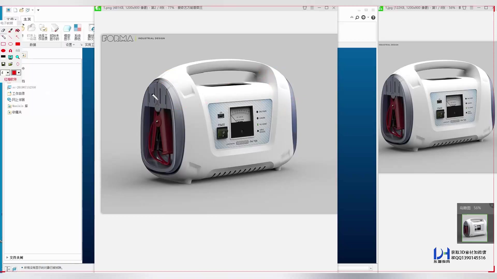
Task: Click the model tree icon in status bar
Action: tap(8, 269)
